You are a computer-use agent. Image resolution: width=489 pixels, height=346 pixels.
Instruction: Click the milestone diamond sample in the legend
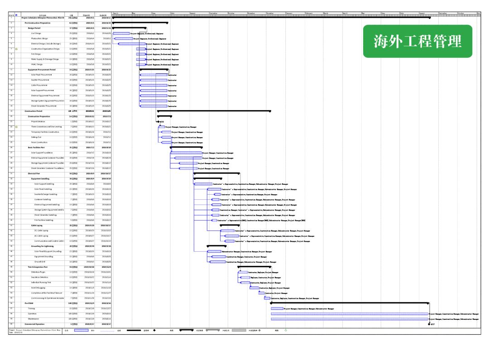(x=154, y=330)
